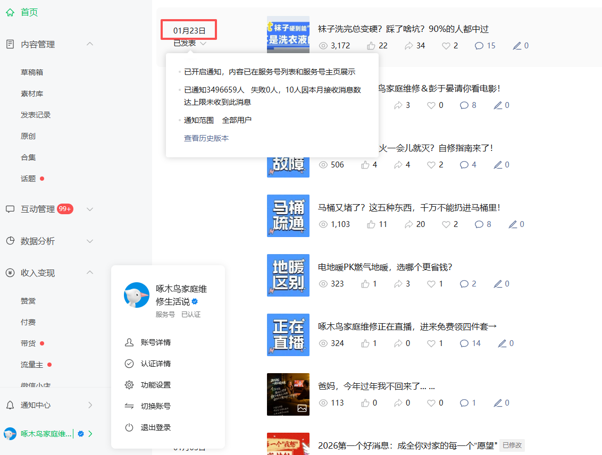602x455 pixels.
Task: Click heart icon on 啄木鸟家庭维修正在直播 article
Action: coord(431,343)
